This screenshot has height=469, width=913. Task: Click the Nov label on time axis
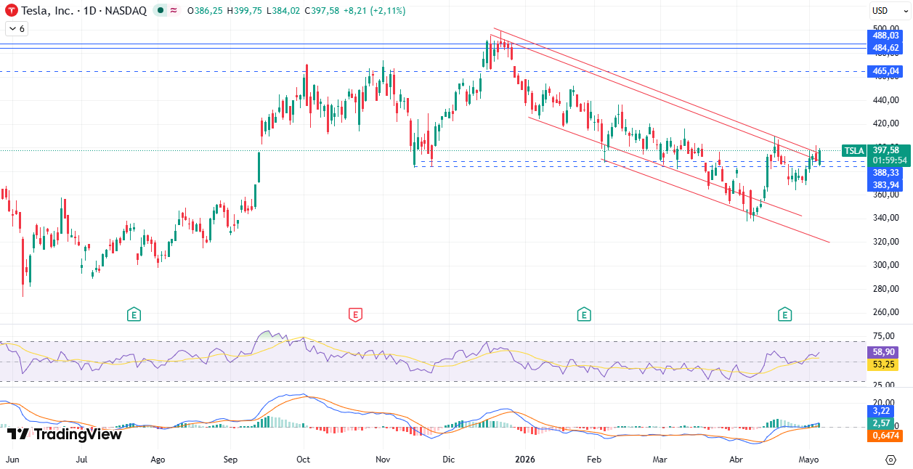tap(384, 460)
